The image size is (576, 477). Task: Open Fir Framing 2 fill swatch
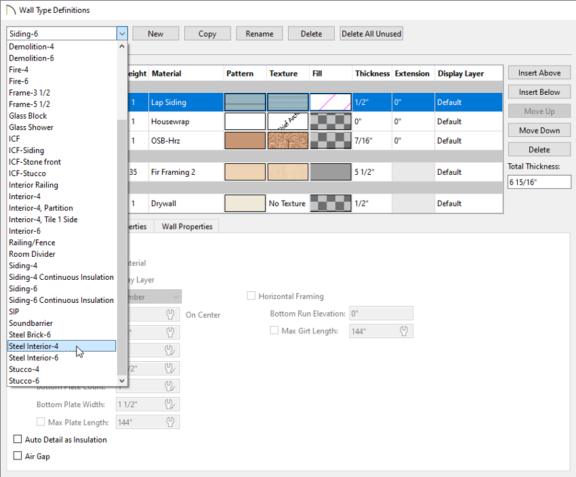click(331, 172)
